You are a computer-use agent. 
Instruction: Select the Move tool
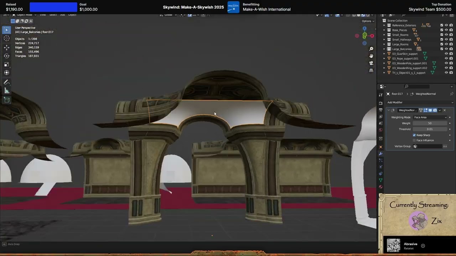pos(6,47)
